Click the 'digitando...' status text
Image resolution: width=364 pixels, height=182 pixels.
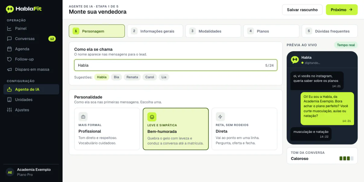tap(312, 63)
